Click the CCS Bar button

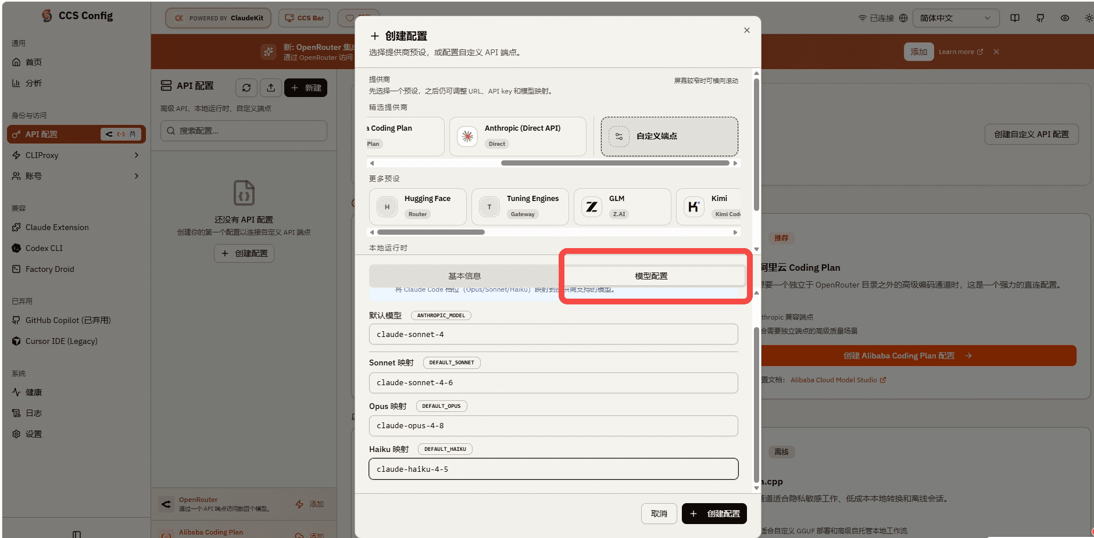(x=305, y=18)
